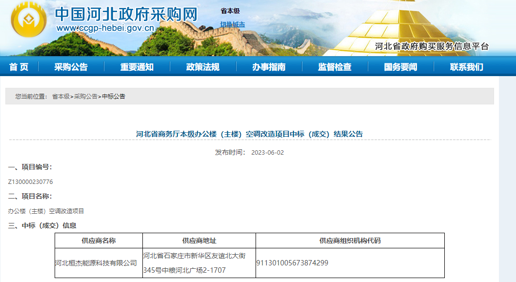Click the www.ccgp-hebei.gov.cn address text
516x282 pixels.
pyautogui.click(x=105, y=28)
